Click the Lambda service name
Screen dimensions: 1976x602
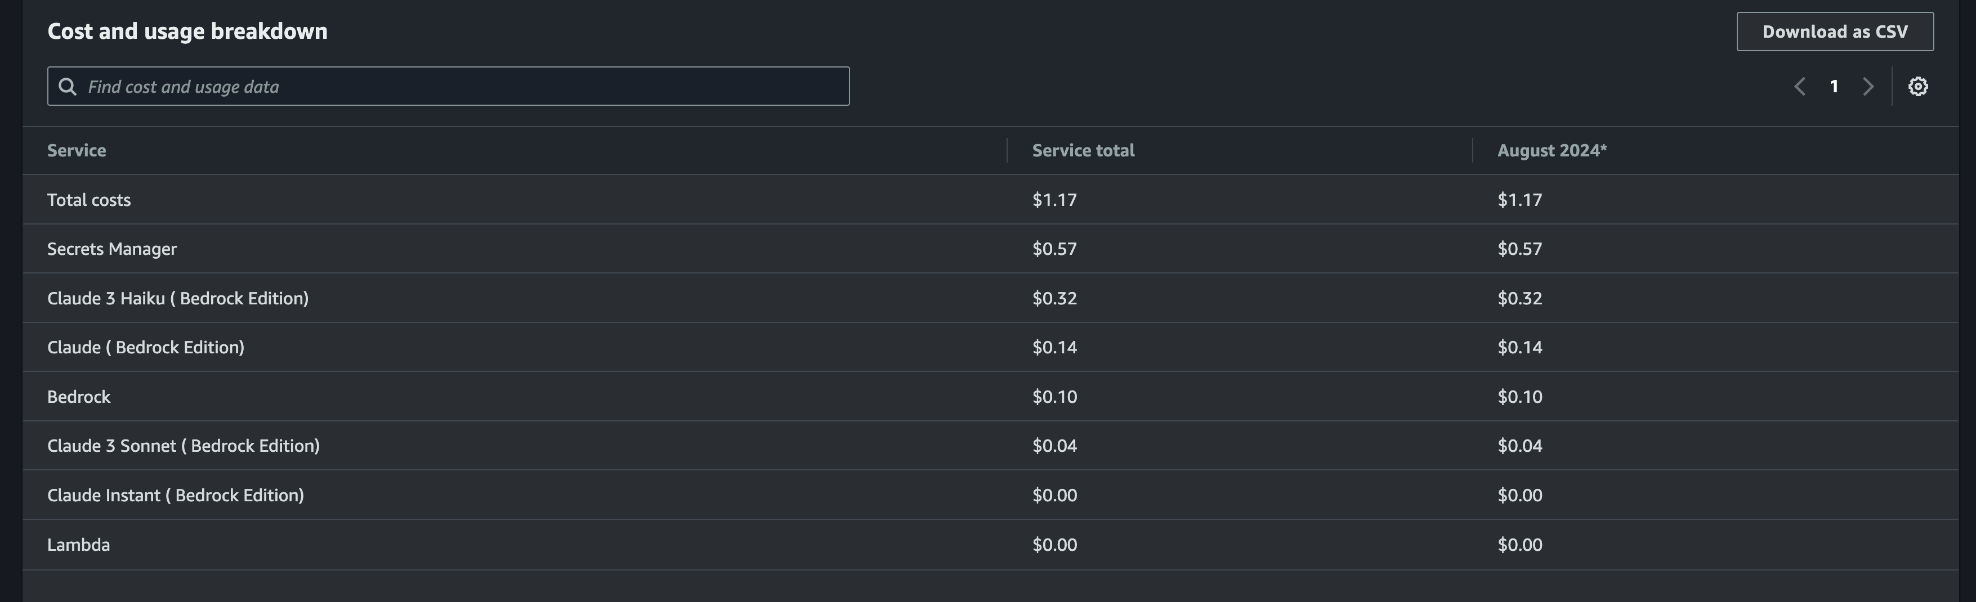click(x=78, y=545)
